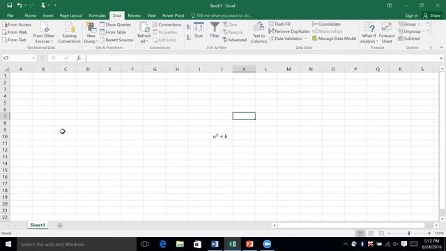Image resolution: width=446 pixels, height=251 pixels.
Task: Open the File menu
Action: (x=10, y=15)
